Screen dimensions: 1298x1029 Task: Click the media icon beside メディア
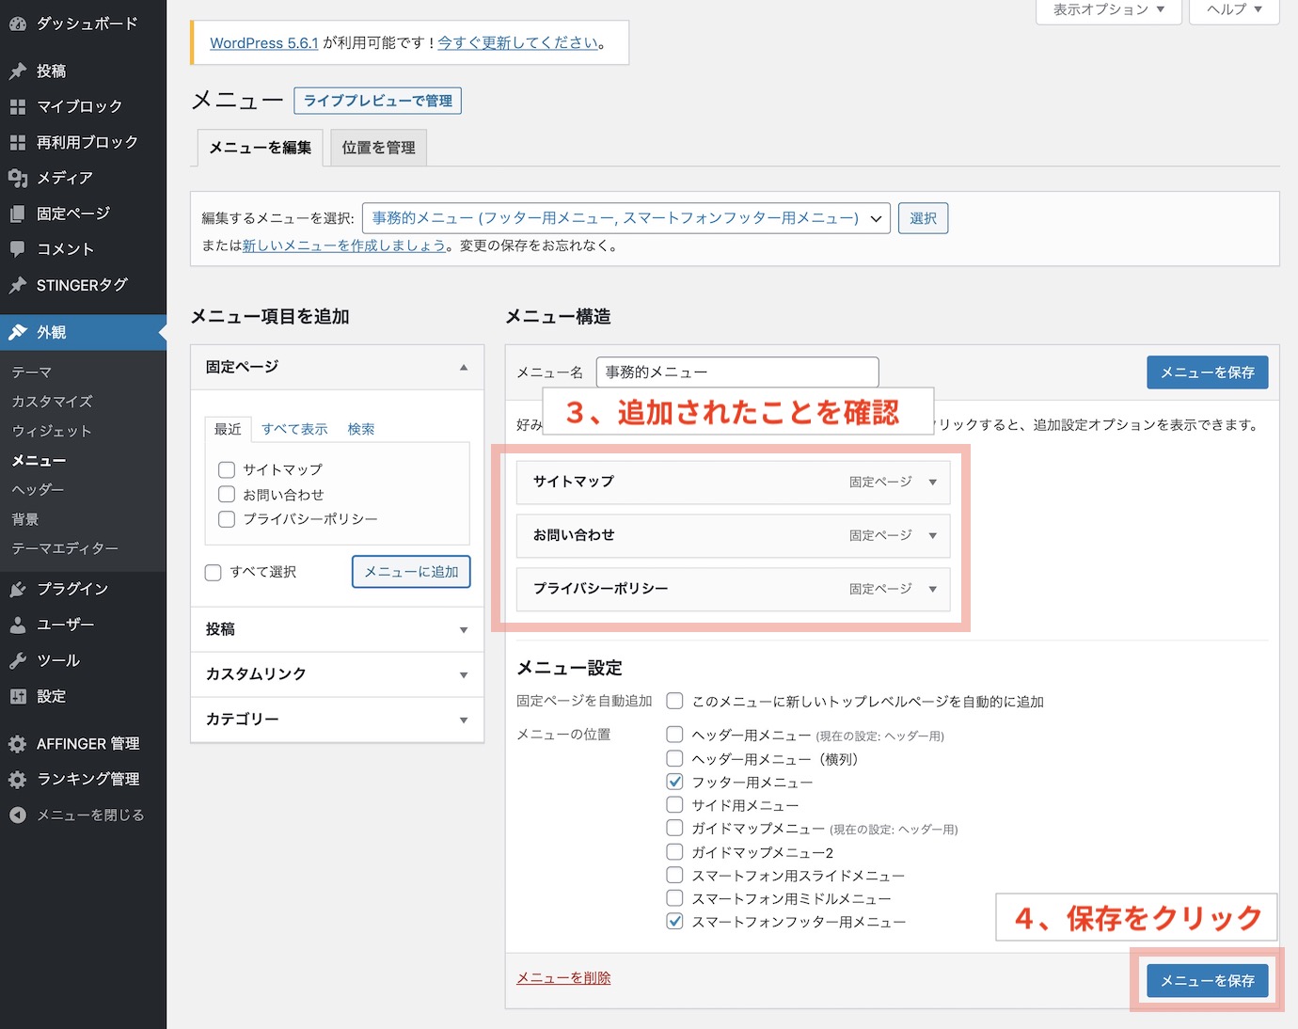tap(18, 178)
